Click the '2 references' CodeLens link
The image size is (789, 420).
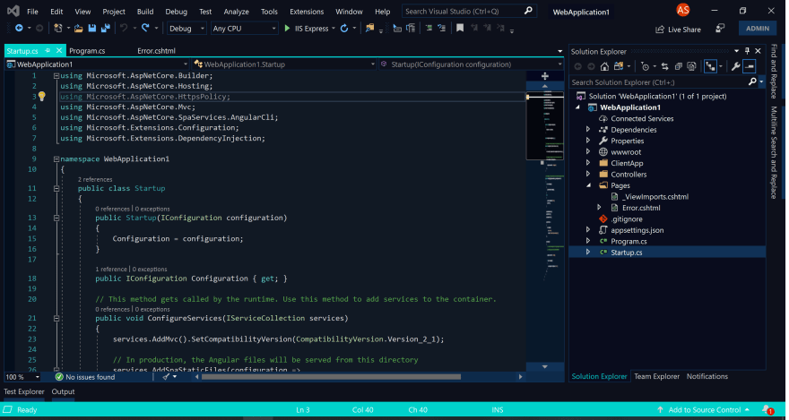(95, 179)
